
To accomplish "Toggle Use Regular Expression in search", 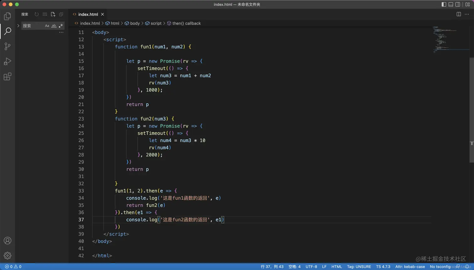I will pyautogui.click(x=61, y=26).
